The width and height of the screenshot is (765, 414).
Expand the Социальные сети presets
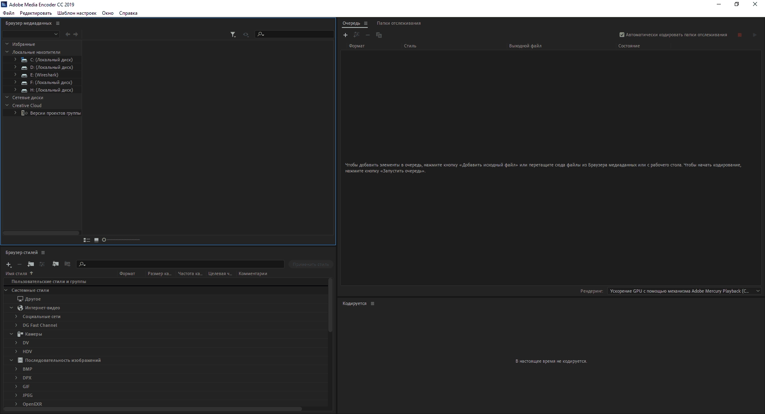(x=16, y=317)
